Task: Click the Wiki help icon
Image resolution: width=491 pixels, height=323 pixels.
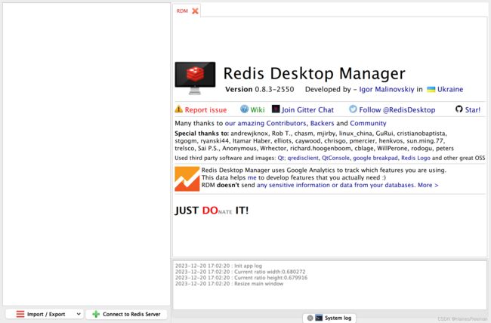Action: [244, 109]
